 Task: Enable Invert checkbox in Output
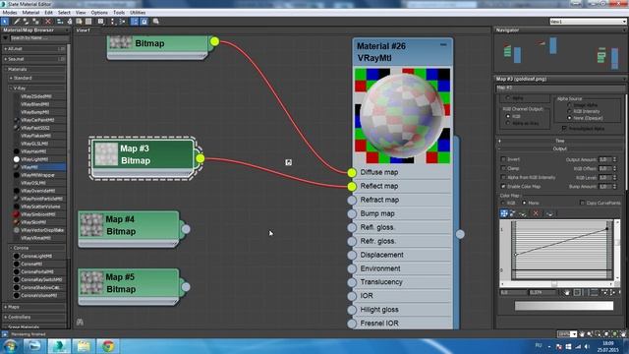tap(503, 159)
